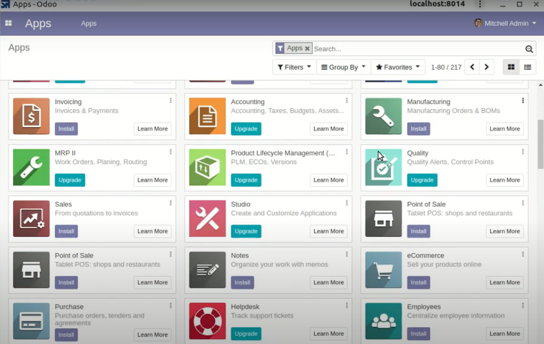
Task: Click the Manufacturing wrench icon
Action: click(x=383, y=116)
